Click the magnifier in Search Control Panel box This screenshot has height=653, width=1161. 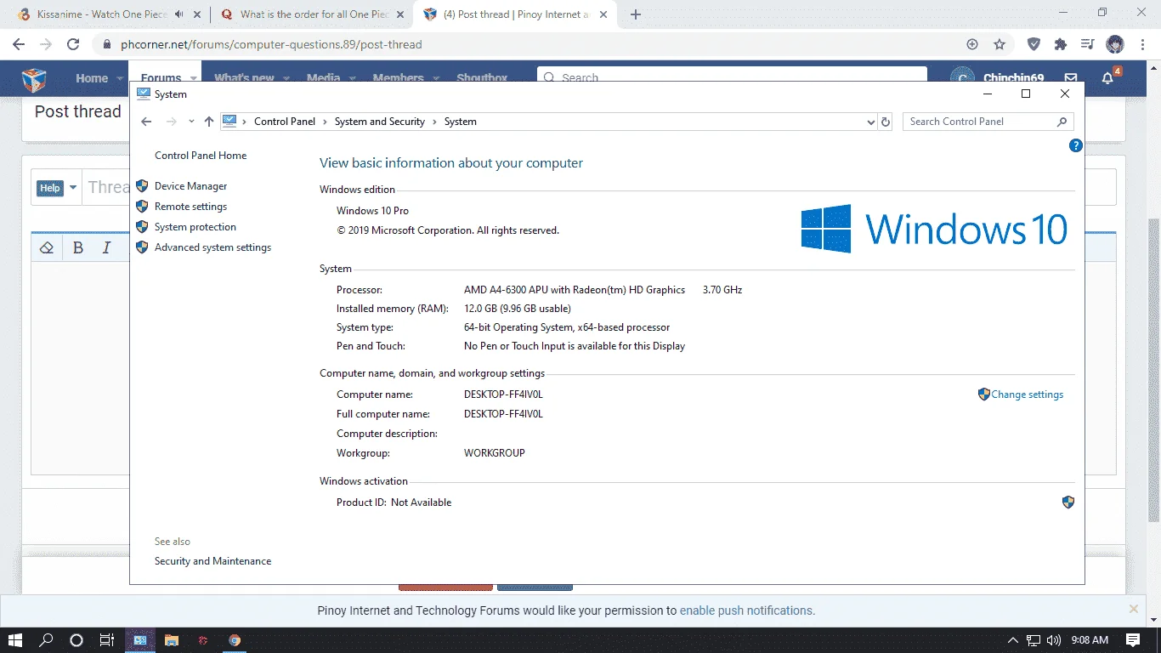[x=1062, y=122]
